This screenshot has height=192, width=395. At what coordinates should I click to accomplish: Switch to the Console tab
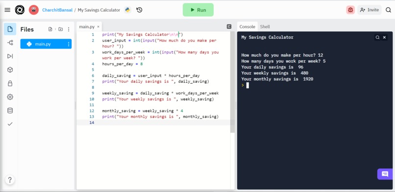(247, 26)
